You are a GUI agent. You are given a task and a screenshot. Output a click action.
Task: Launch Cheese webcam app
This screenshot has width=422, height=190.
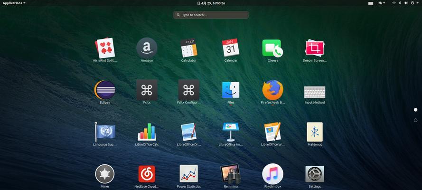tap(272, 48)
